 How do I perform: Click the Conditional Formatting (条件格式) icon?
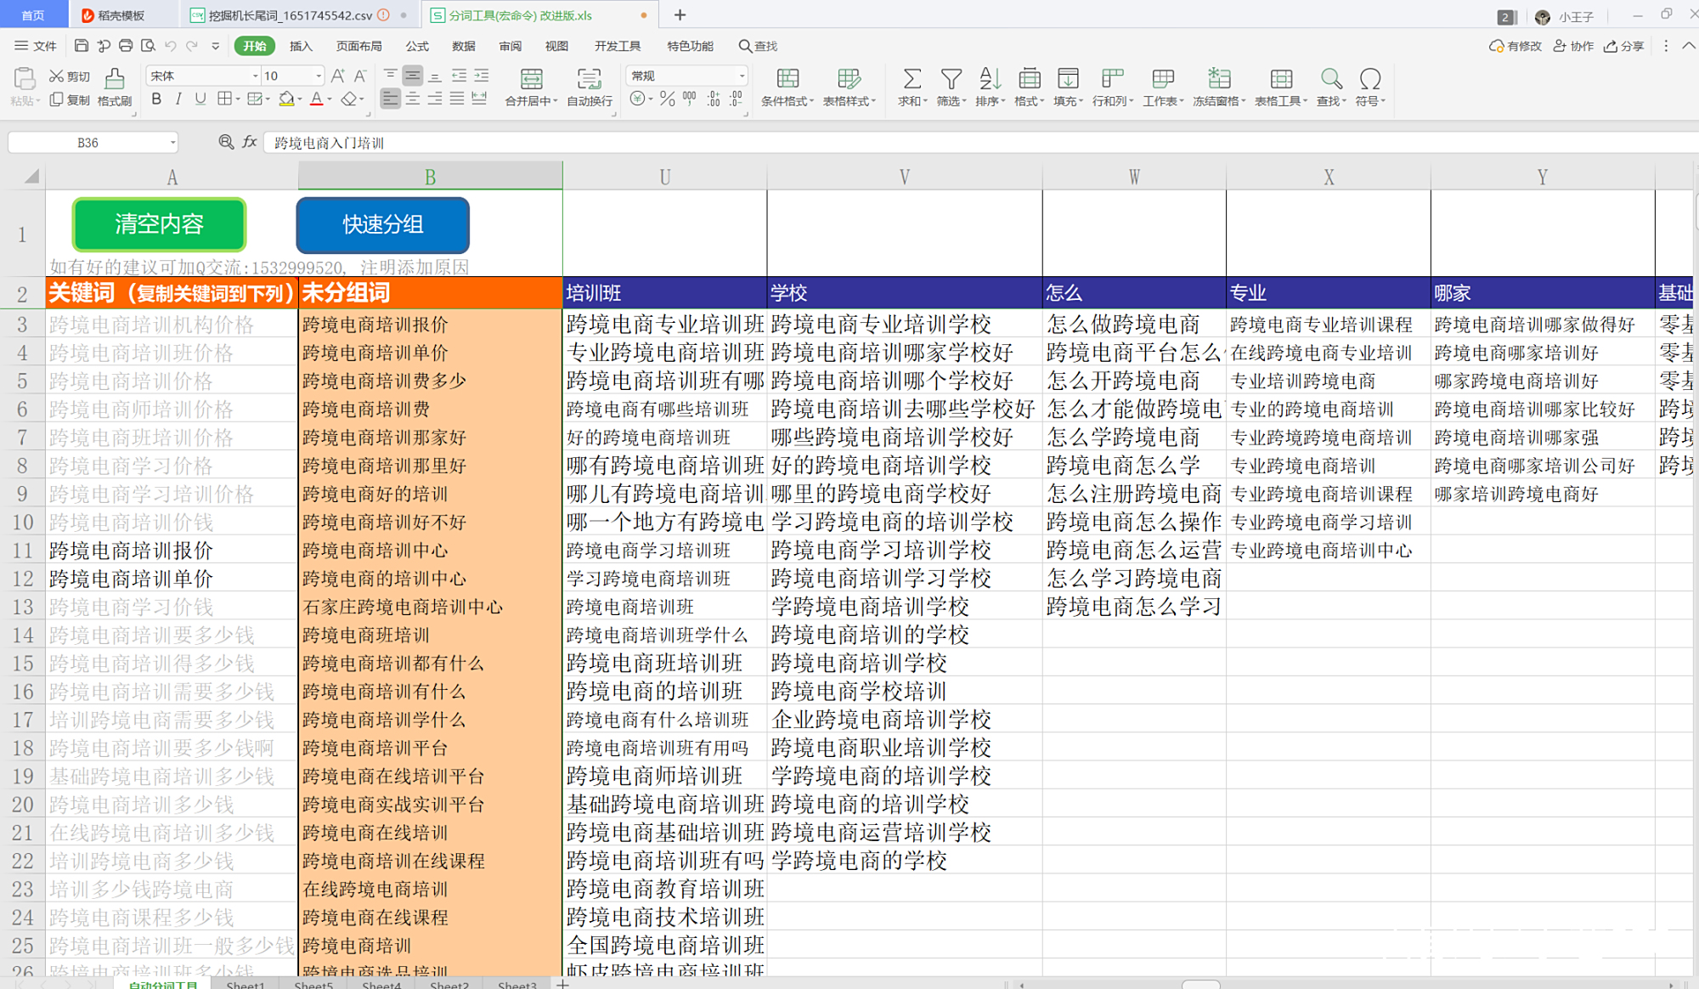(x=787, y=79)
